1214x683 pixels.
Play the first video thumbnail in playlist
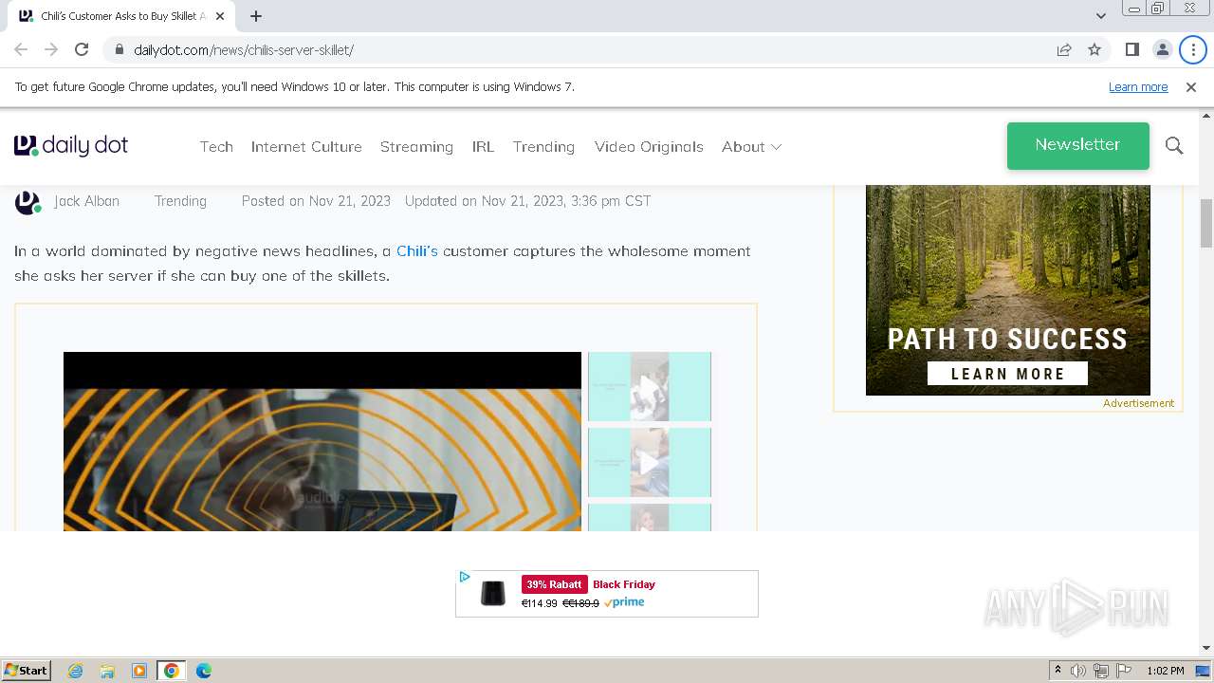[x=650, y=386]
